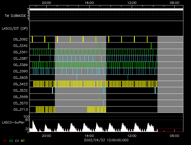This screenshot has width=191, height=145.
Task: Click the OS_3092 row label
Action: [20, 39]
